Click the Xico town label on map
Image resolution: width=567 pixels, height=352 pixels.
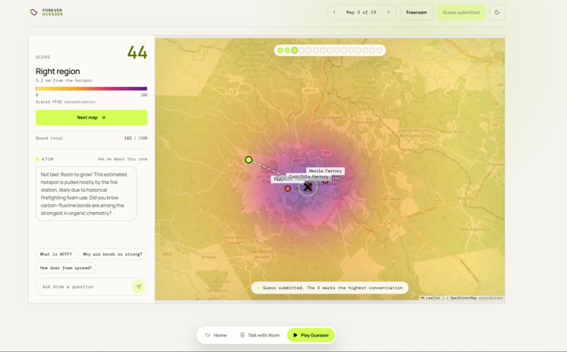click(167, 254)
